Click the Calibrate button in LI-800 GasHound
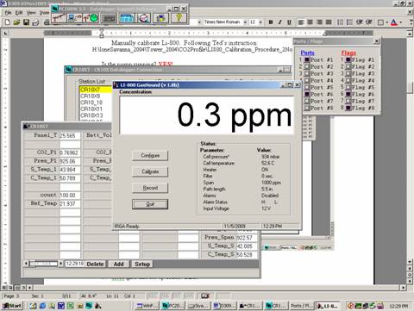Viewport: 414px width, 311px height. tap(150, 171)
